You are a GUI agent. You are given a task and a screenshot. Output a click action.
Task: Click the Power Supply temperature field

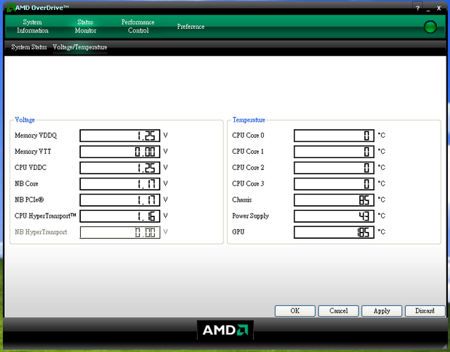coord(334,216)
